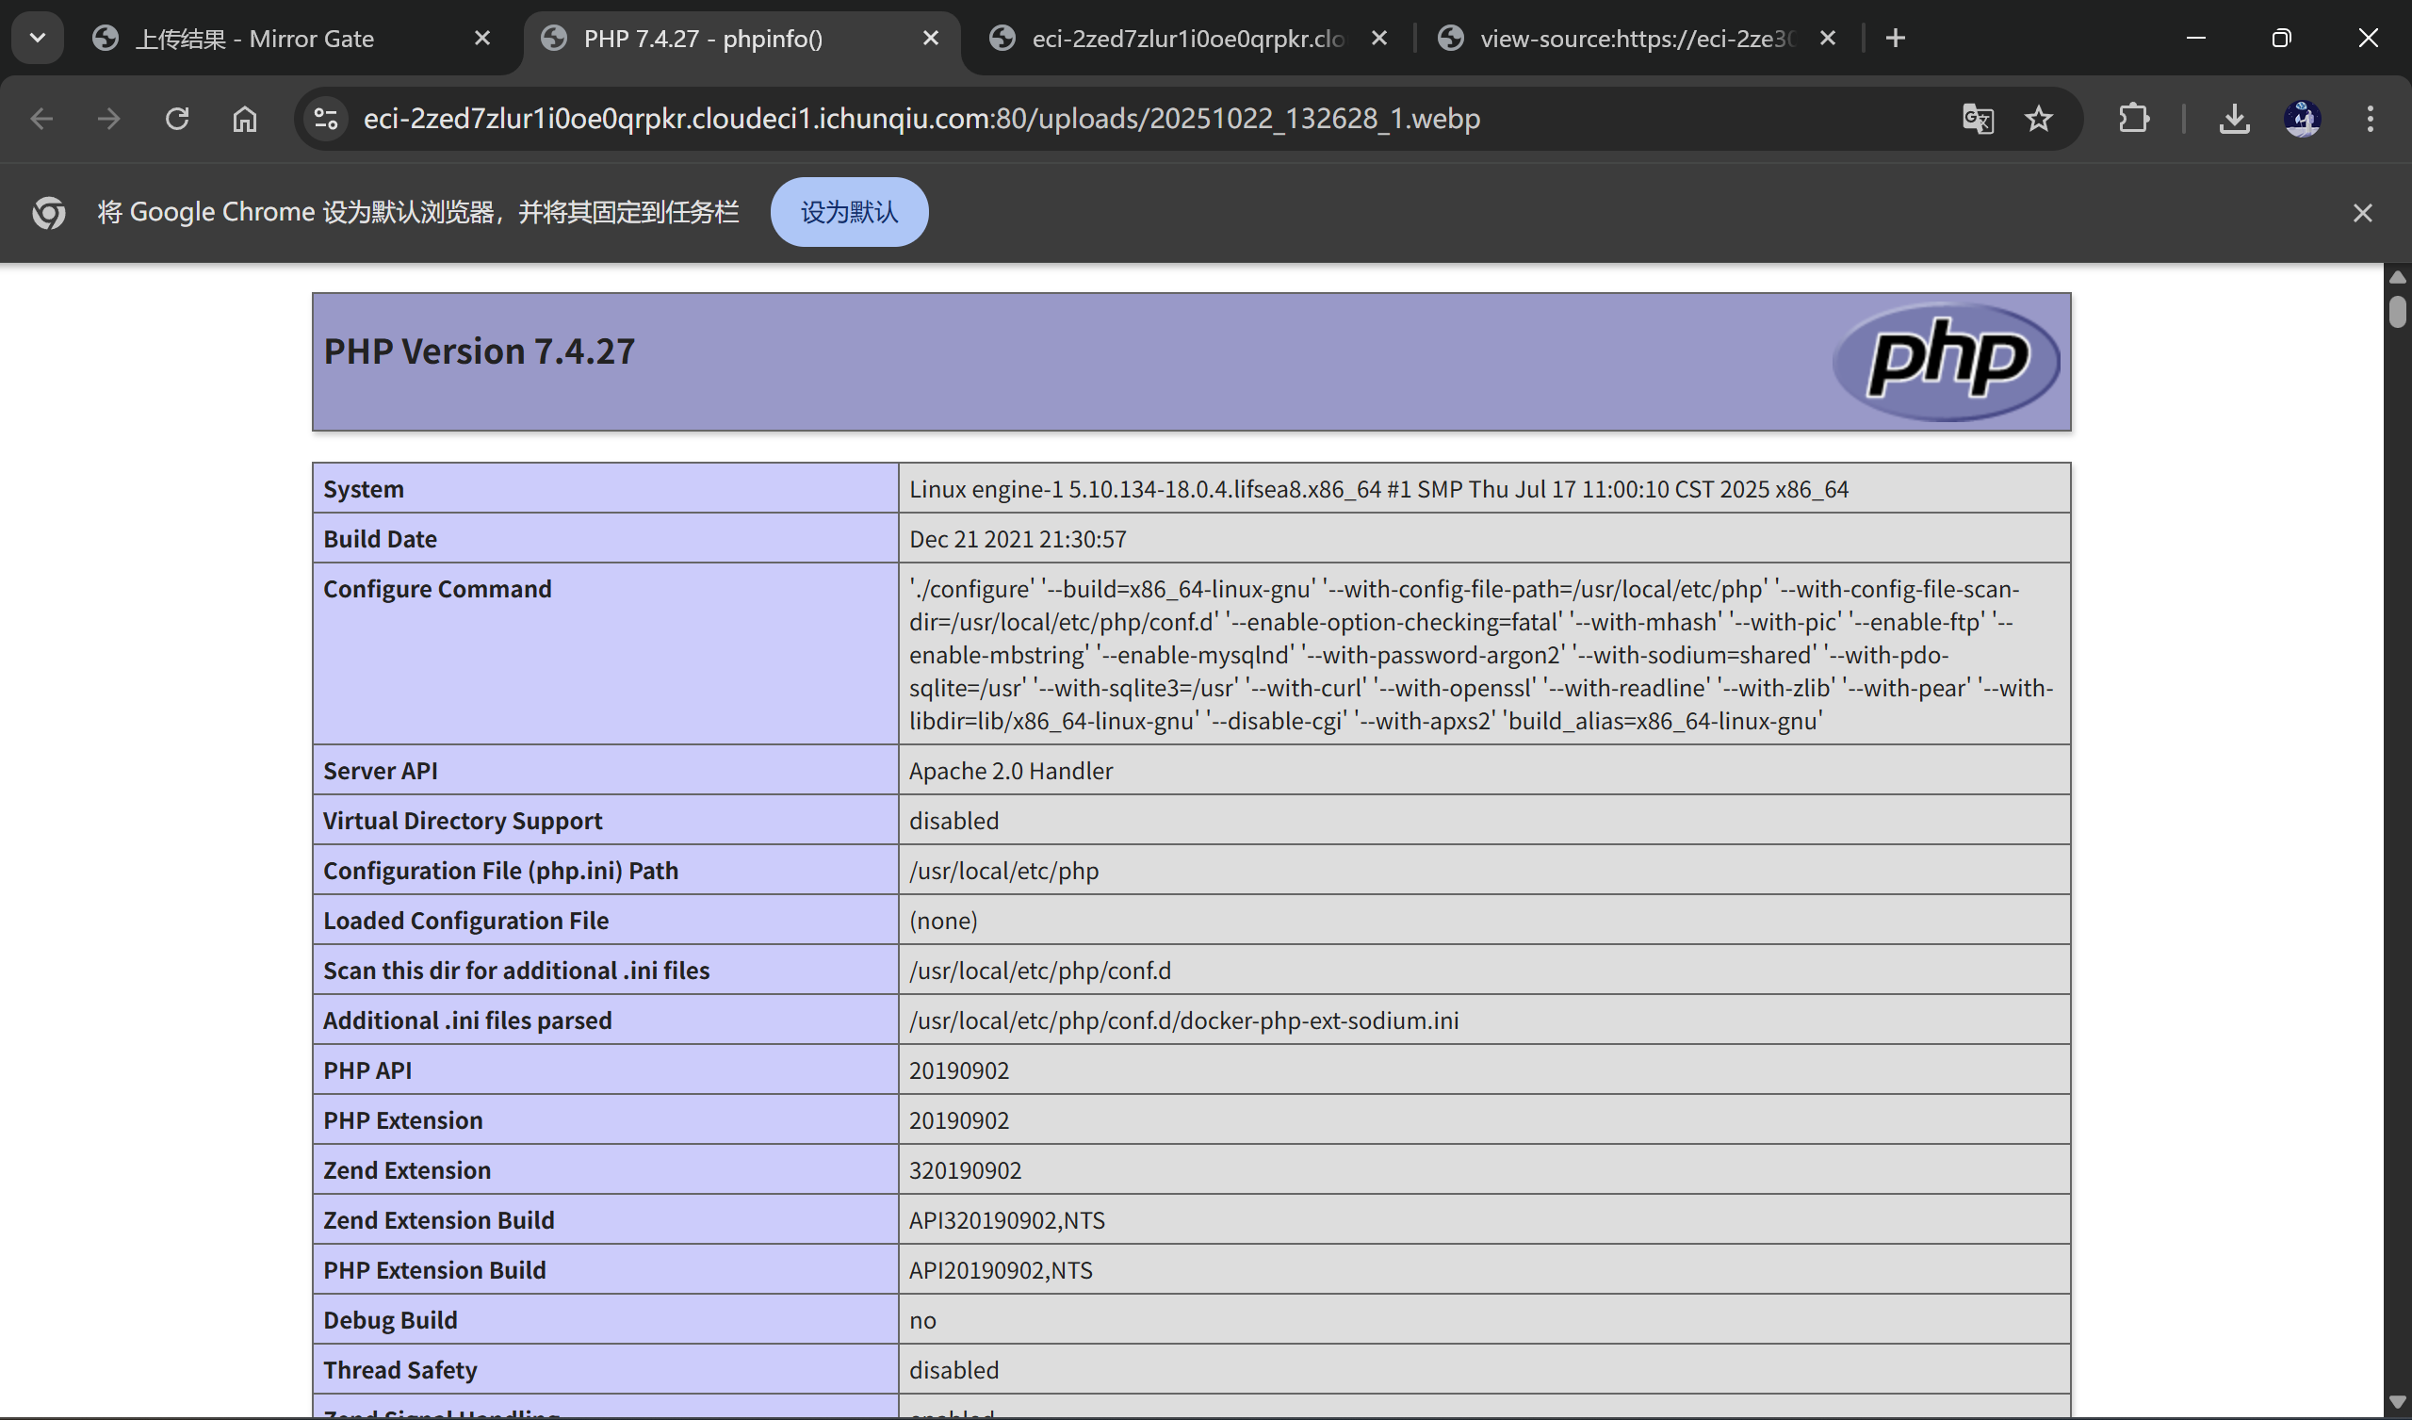Close the PHP 7.4.27 phpinfo tab
This screenshot has height=1420, width=2412.
[x=930, y=39]
